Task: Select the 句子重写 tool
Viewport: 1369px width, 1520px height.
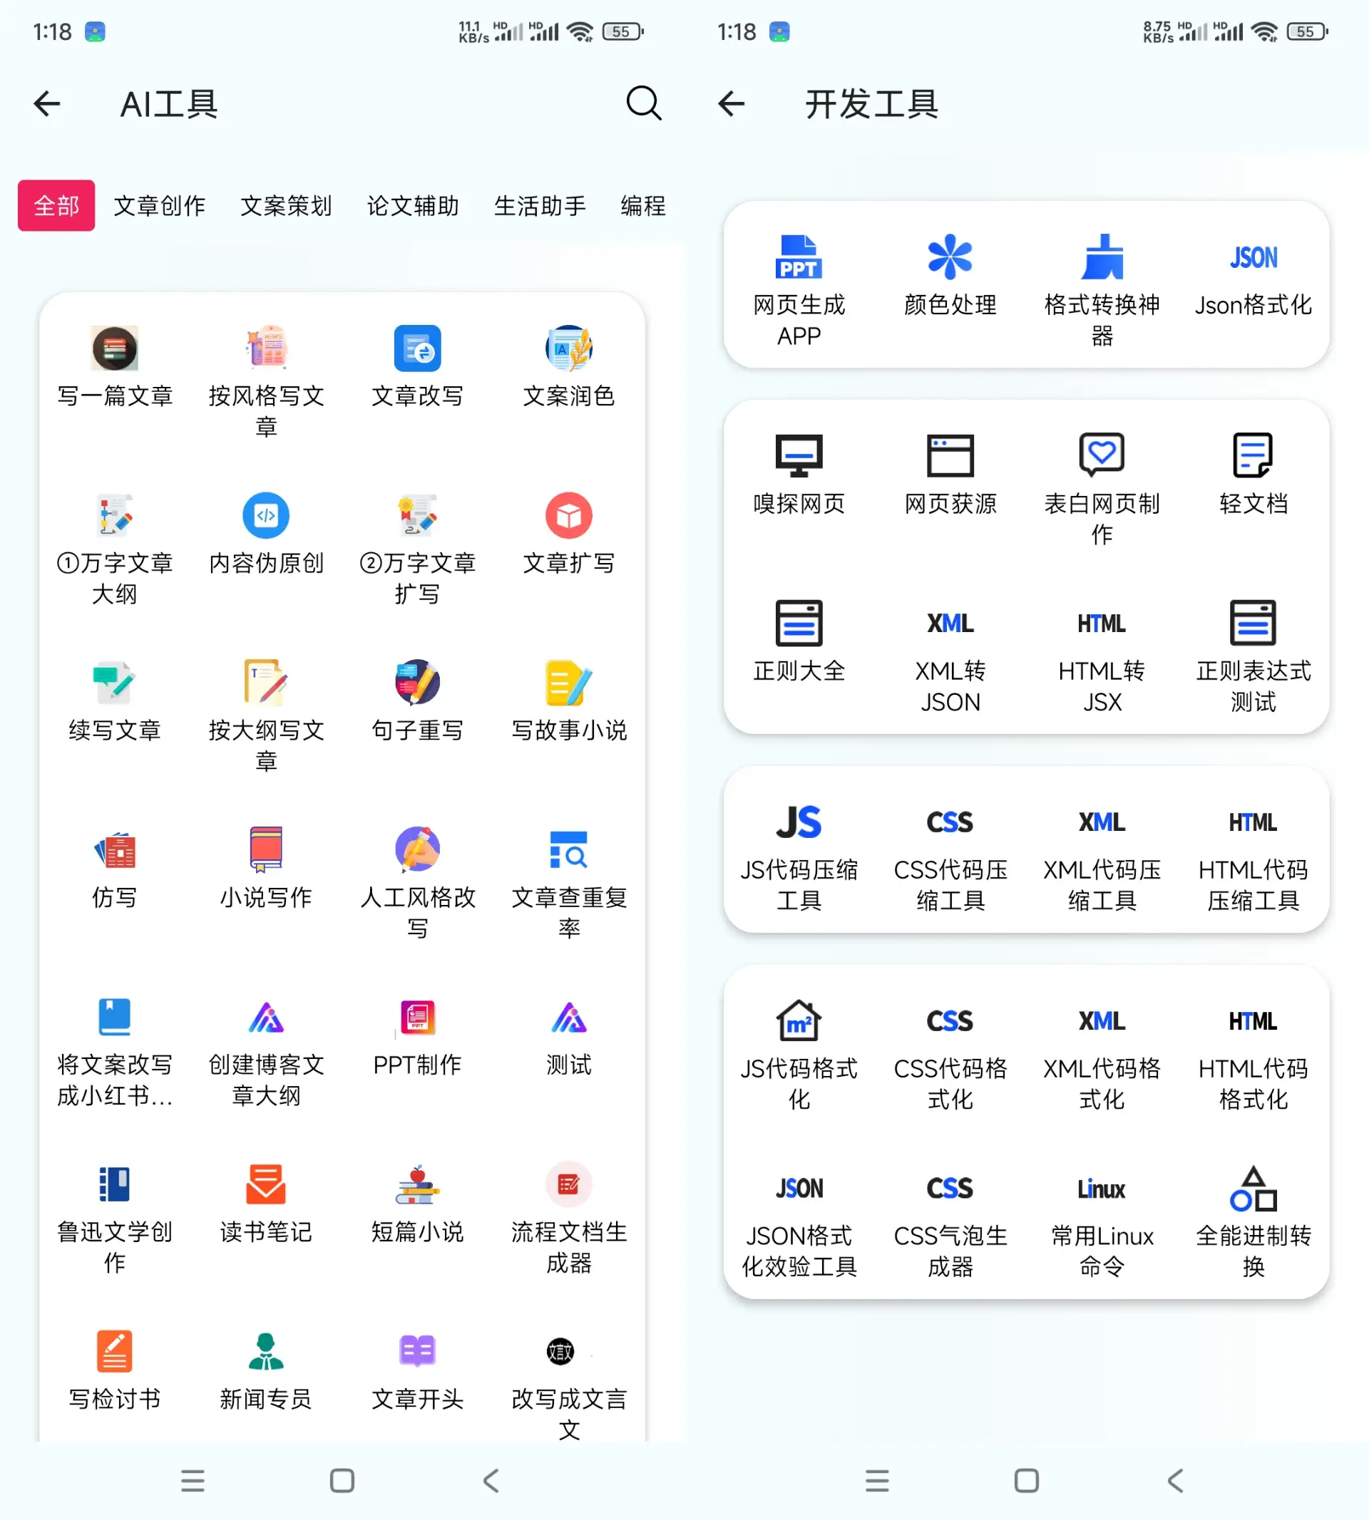Action: (417, 701)
